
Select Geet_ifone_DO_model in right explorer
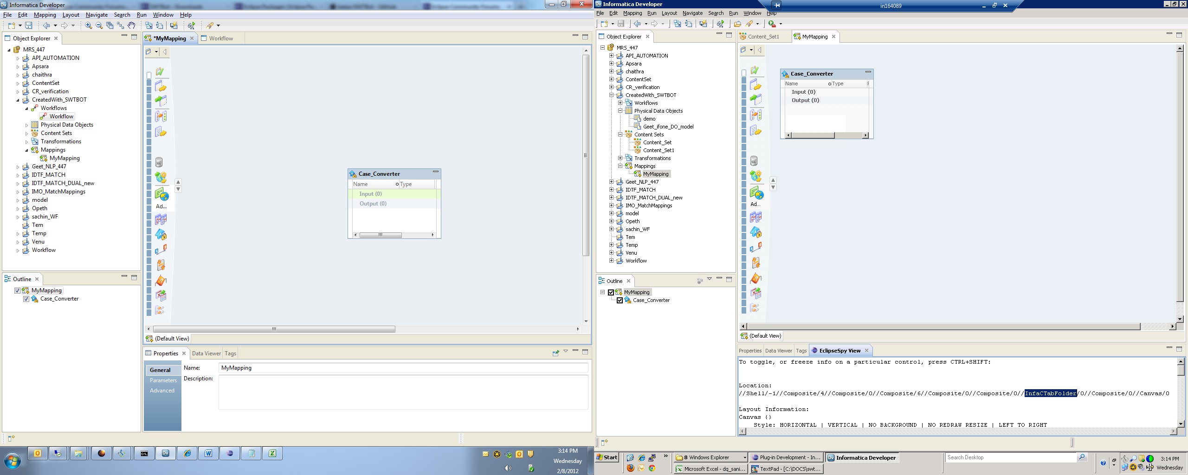coord(668,127)
